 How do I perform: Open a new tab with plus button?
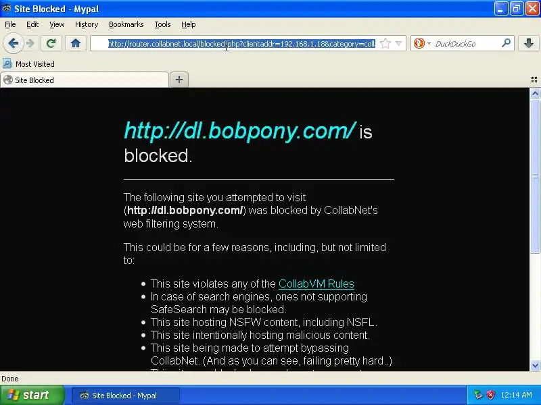pyautogui.click(x=179, y=80)
